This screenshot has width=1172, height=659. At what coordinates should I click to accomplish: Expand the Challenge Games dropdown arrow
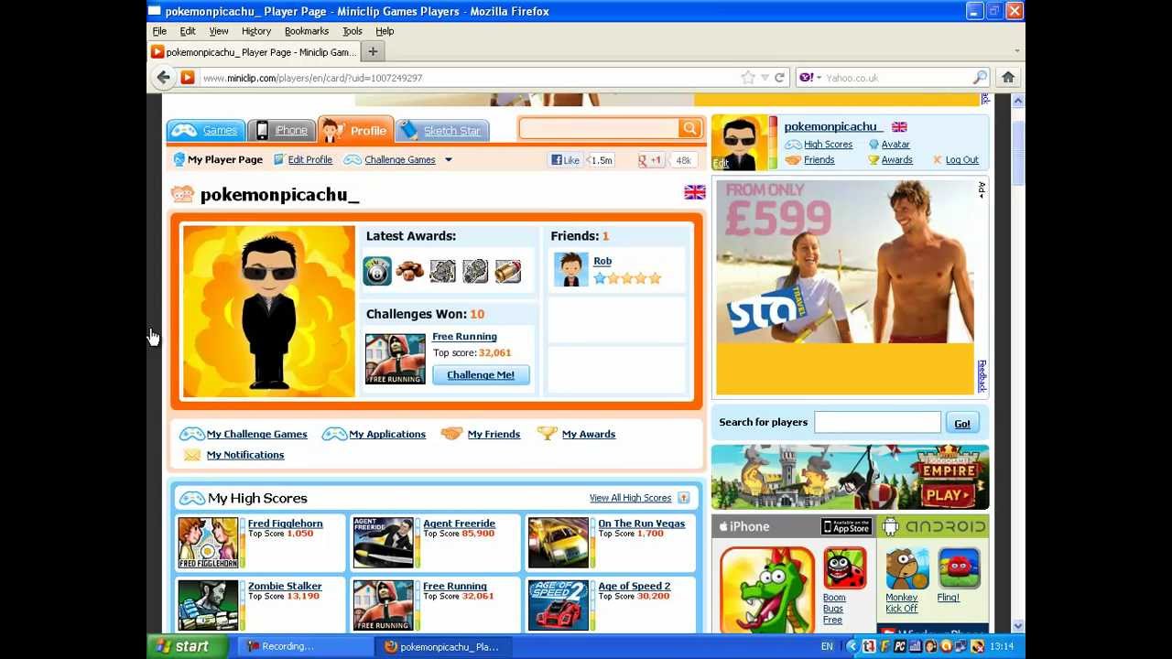click(449, 160)
